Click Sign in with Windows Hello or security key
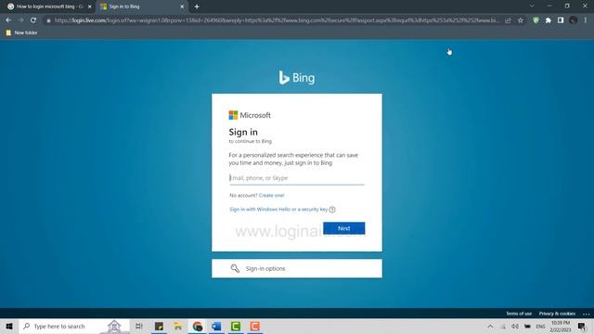This screenshot has height=334, width=594. [x=278, y=210]
